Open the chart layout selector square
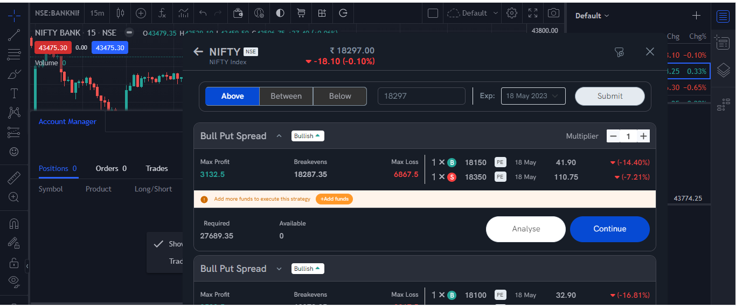The height and width of the screenshot is (308, 736). point(433,13)
